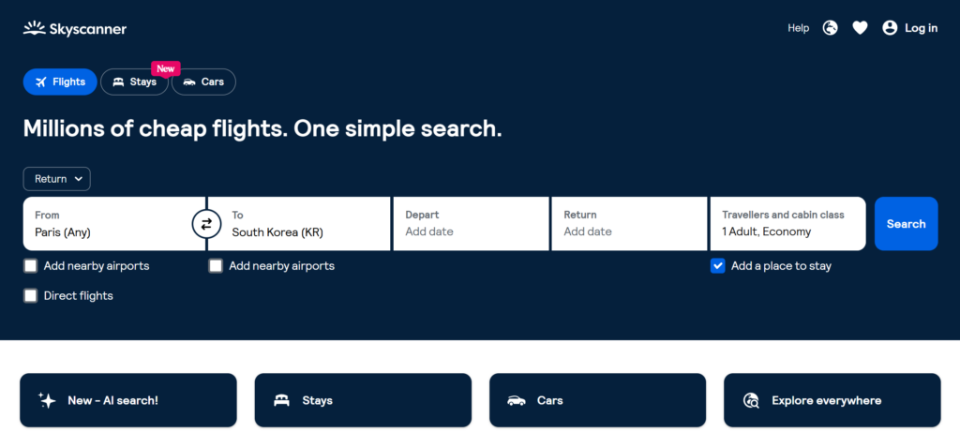Toggle Add nearby airports under From

pyautogui.click(x=31, y=266)
